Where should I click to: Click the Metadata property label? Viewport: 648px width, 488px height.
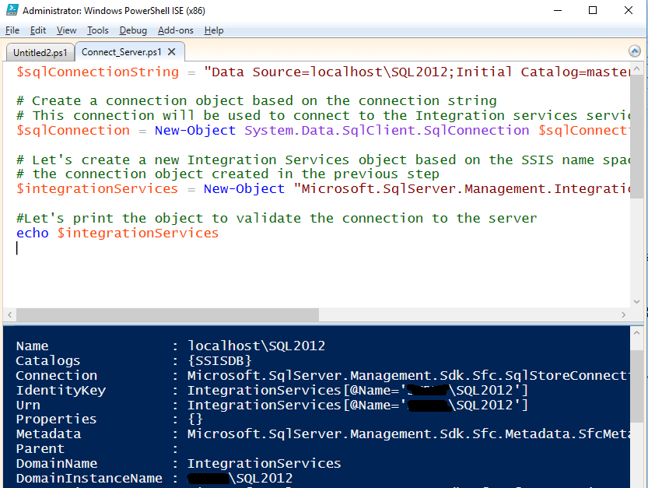coord(48,434)
